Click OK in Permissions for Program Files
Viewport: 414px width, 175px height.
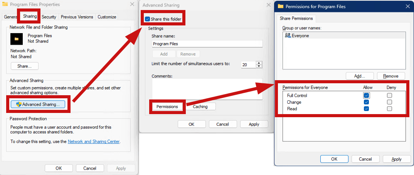334,159
